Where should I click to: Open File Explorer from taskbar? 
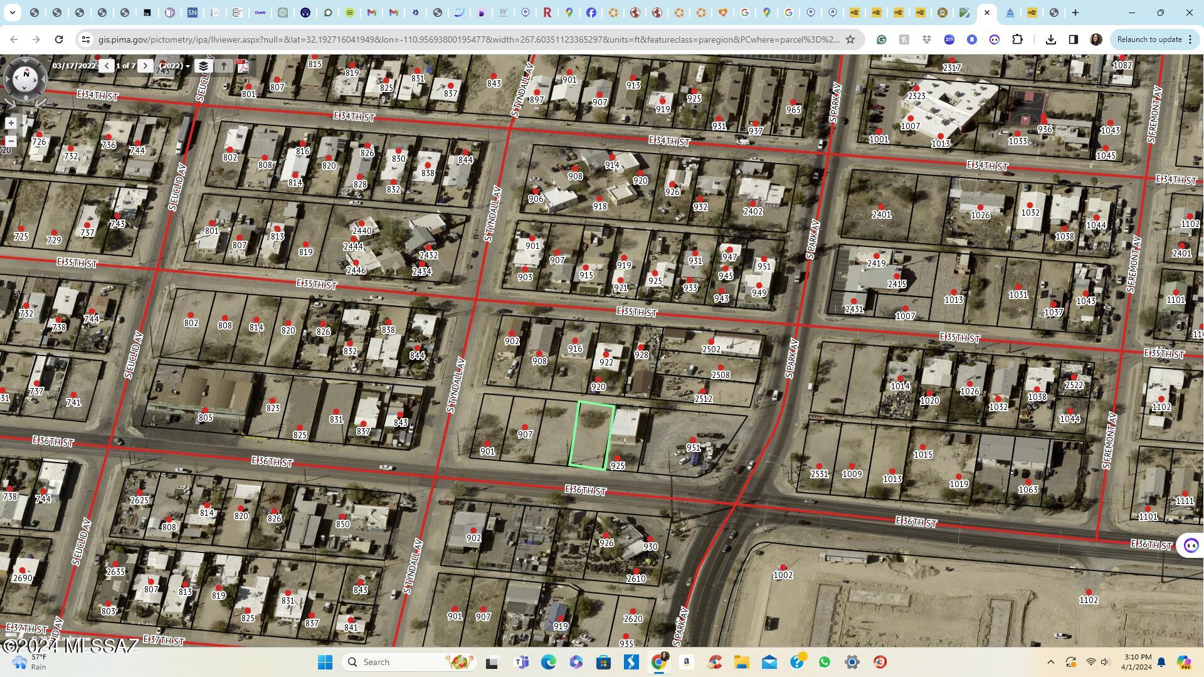click(742, 662)
